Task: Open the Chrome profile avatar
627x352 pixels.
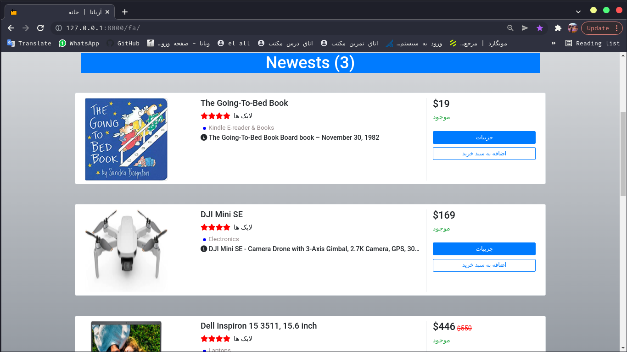Action: point(573,28)
